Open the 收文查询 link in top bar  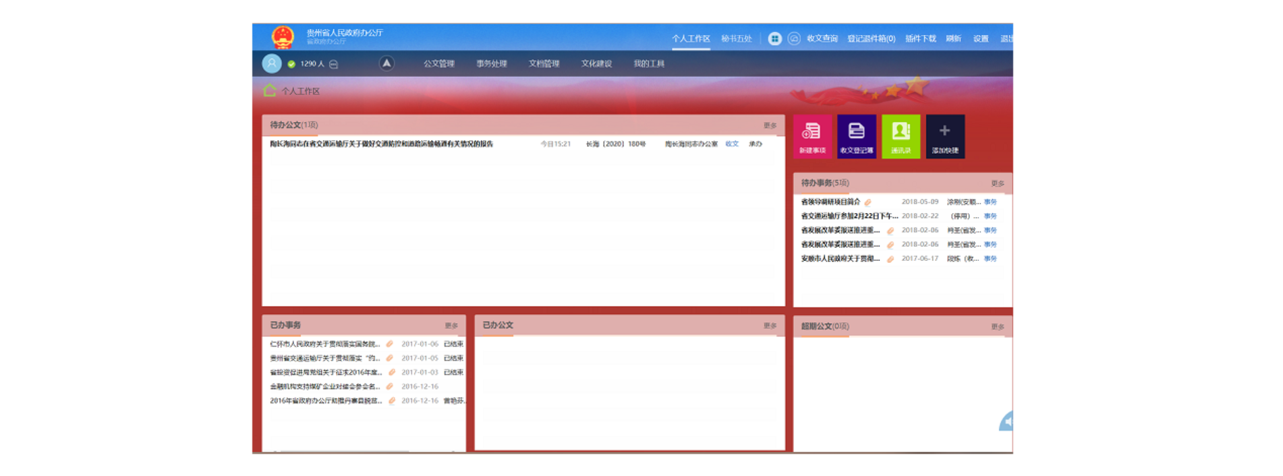(x=822, y=39)
